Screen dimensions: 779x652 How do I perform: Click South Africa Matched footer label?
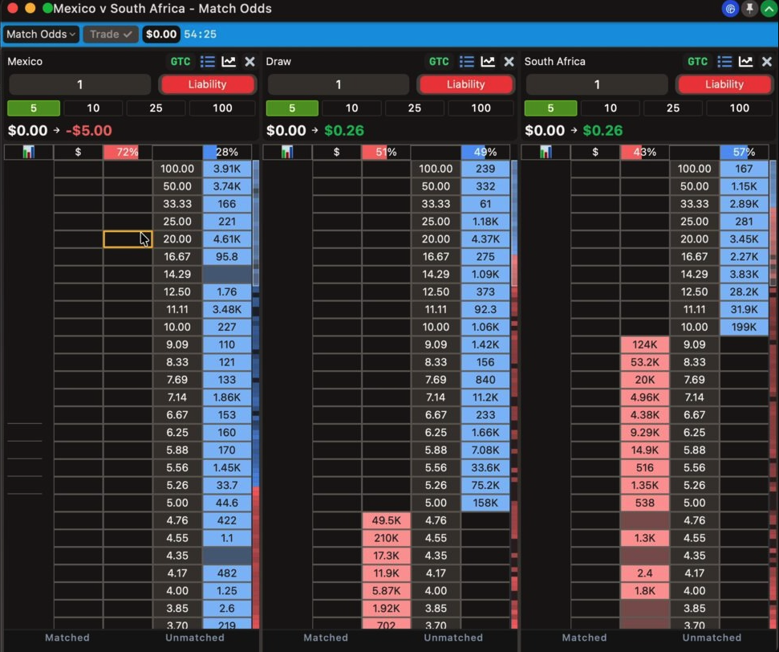(584, 638)
